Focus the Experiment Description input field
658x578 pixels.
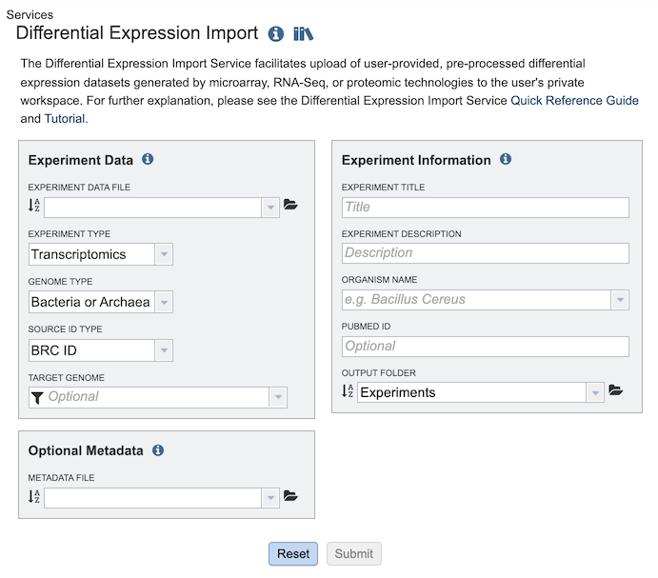485,253
